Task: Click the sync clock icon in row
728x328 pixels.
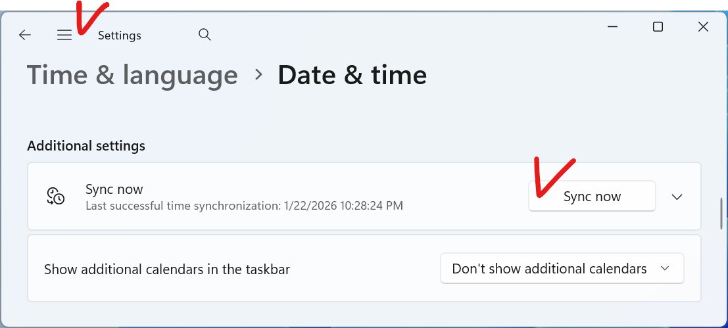Action: click(x=55, y=196)
